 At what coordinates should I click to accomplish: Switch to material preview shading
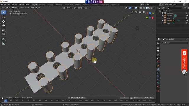pos(149,8)
